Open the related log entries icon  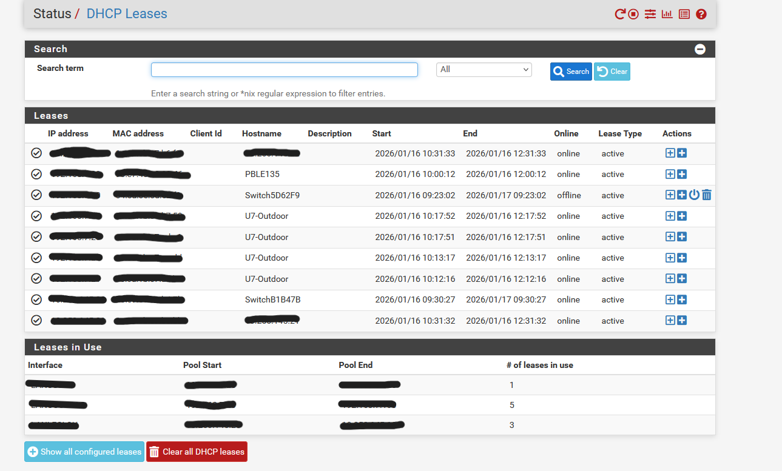click(x=684, y=14)
